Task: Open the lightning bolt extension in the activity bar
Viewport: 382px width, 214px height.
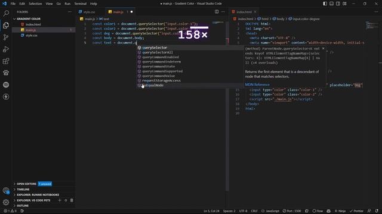Action: pyautogui.click(x=6, y=96)
